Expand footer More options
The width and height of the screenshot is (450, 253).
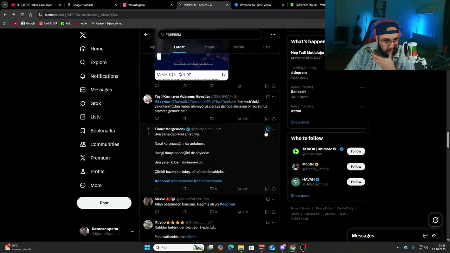[344, 214]
